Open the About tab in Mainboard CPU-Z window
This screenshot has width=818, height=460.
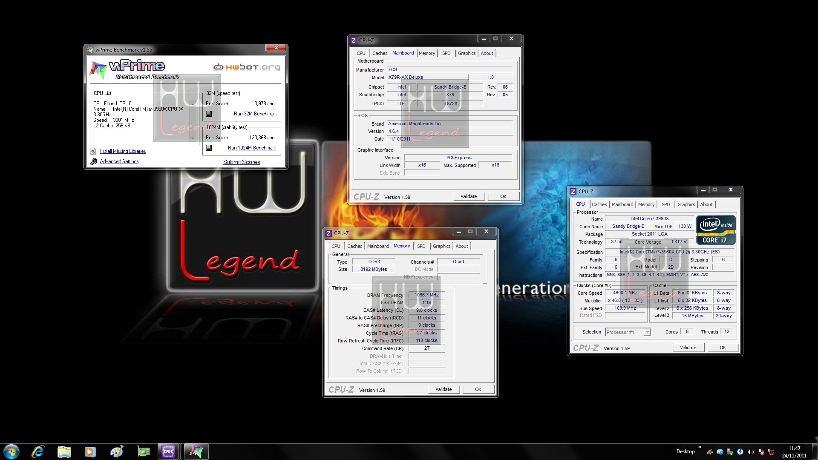click(x=487, y=53)
